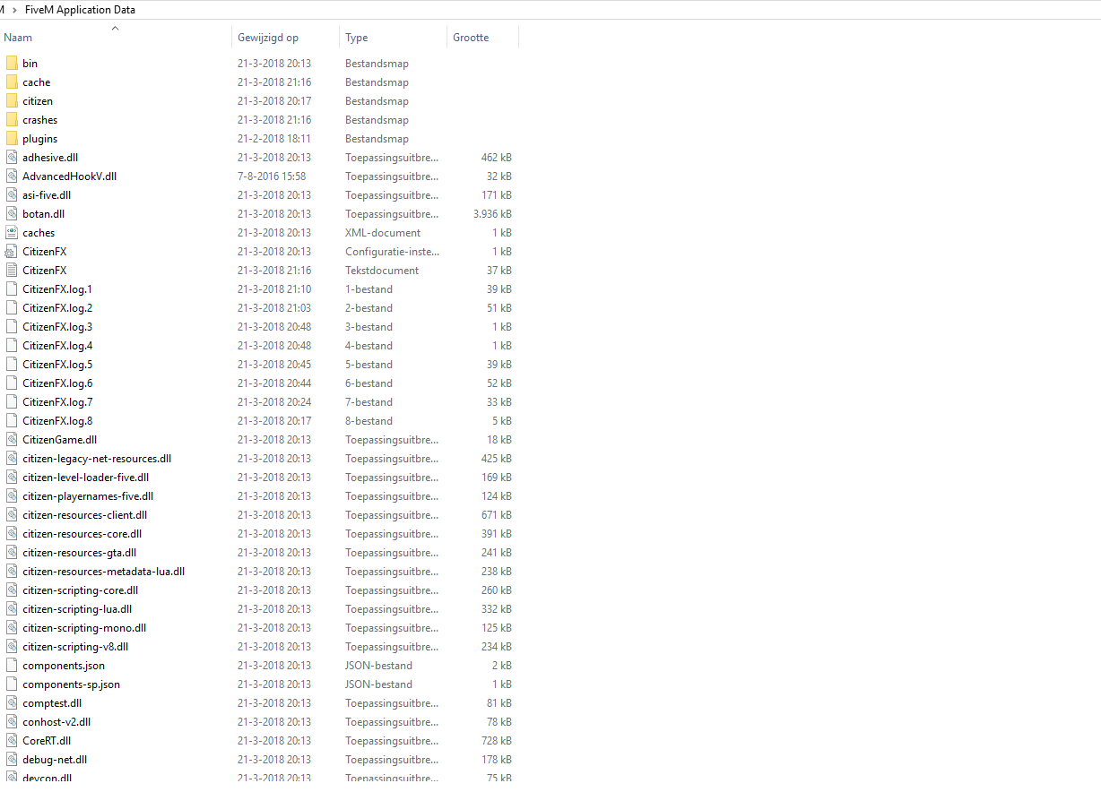This screenshot has height=792, width=1101.
Task: Select file name CitizenFX.log.3
Action: click(57, 326)
